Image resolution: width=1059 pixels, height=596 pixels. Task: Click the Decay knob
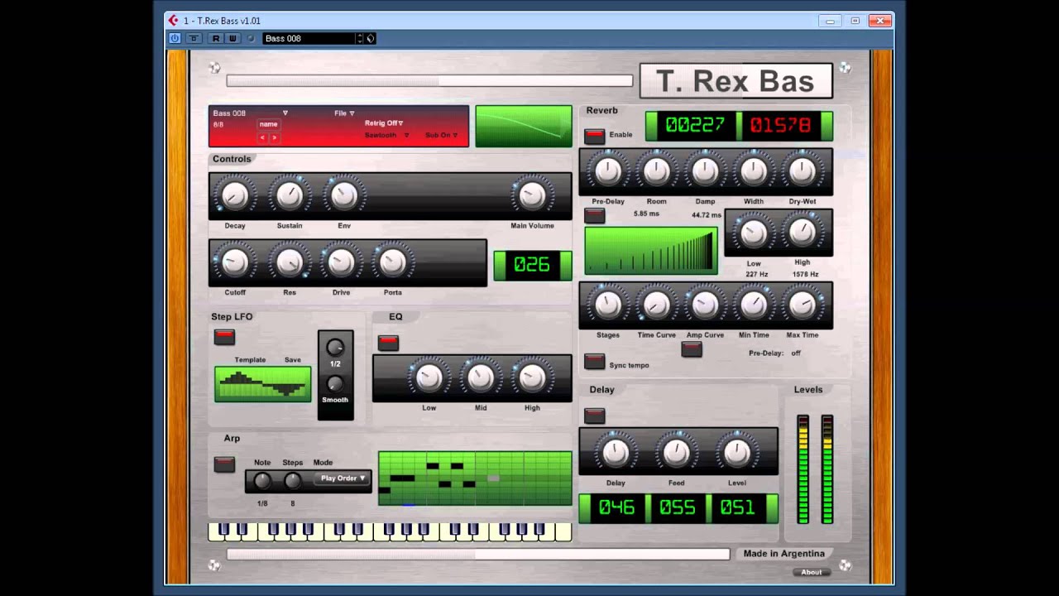click(x=235, y=195)
